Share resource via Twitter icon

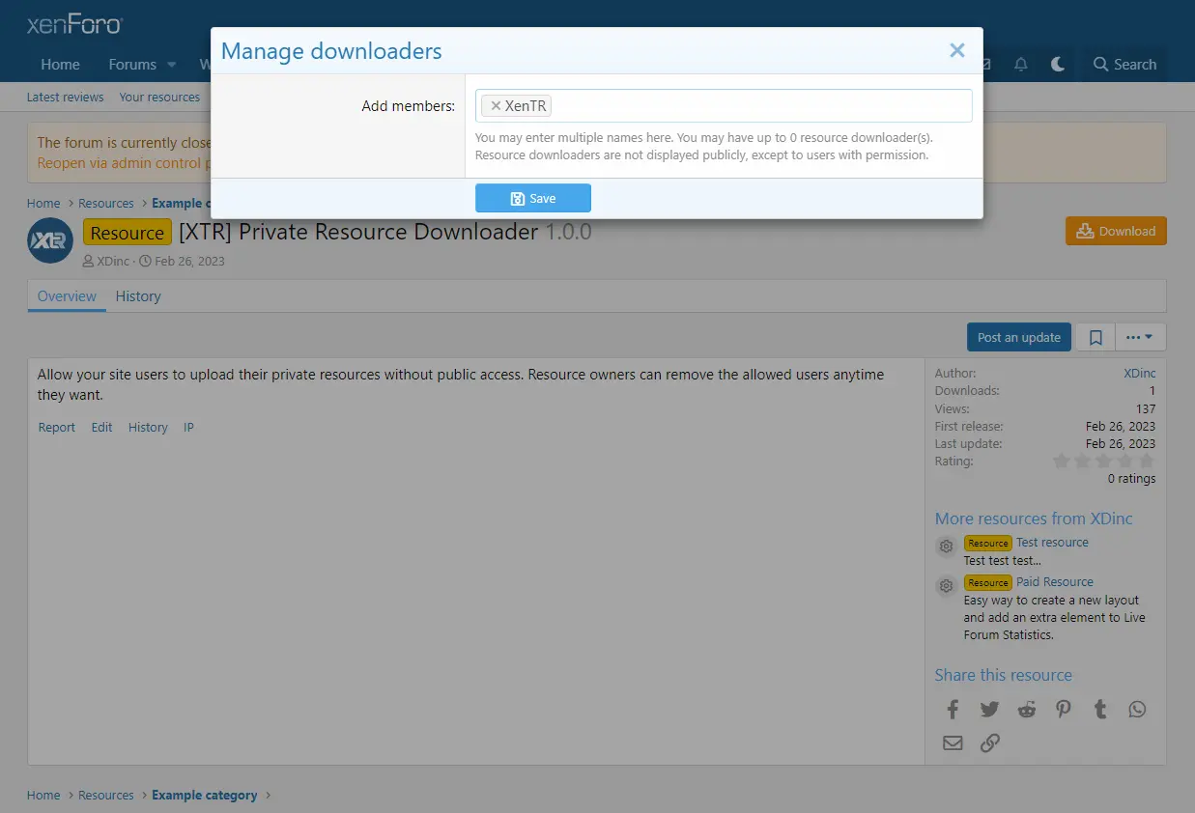click(989, 710)
